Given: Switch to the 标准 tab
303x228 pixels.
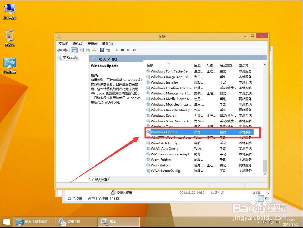Looking at the screenshot, I should 104,180.
